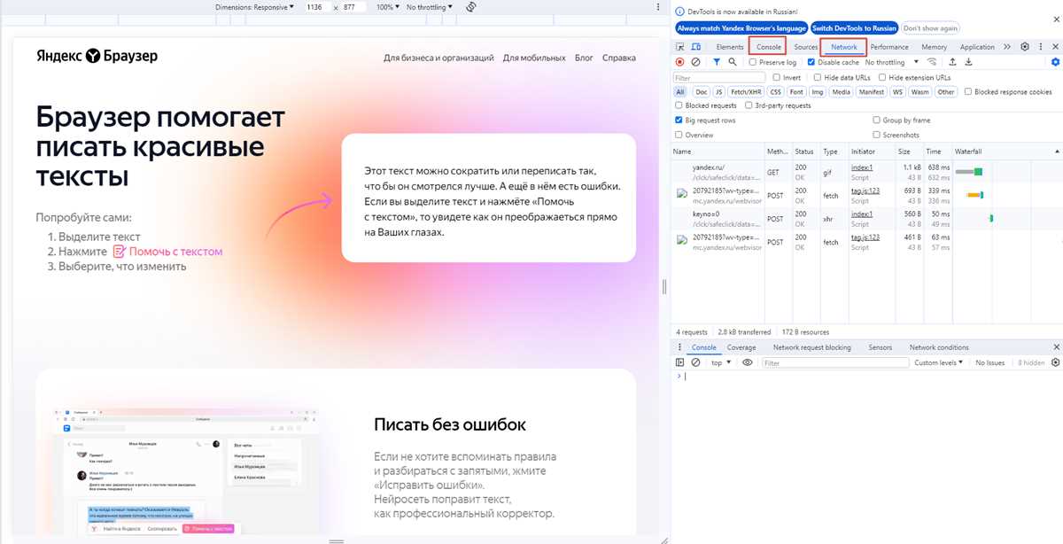Viewport: 1063px width, 544px height.
Task: Open the Performance tab
Action: 889,47
